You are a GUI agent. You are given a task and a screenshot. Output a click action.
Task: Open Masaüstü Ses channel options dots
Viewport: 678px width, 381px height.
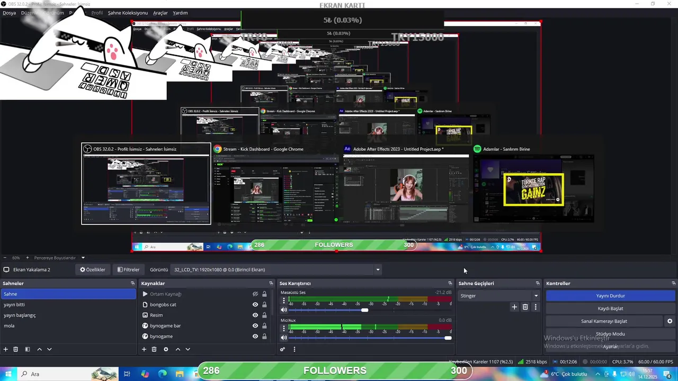[284, 301]
